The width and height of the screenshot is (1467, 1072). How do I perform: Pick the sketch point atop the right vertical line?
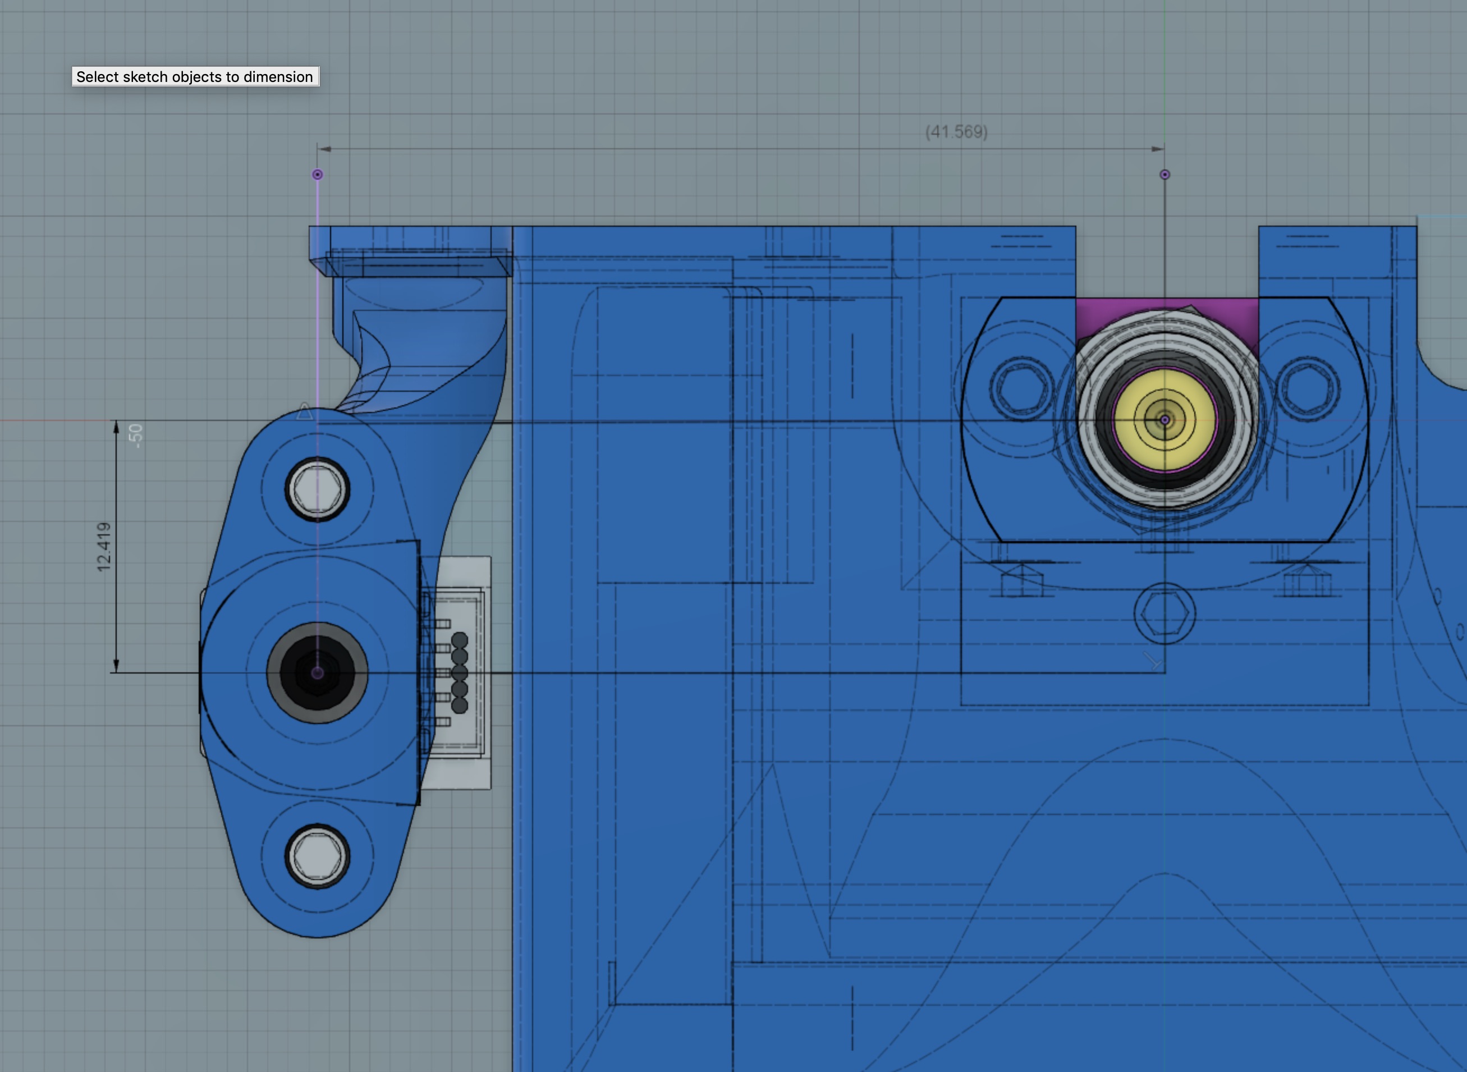coord(1165,175)
